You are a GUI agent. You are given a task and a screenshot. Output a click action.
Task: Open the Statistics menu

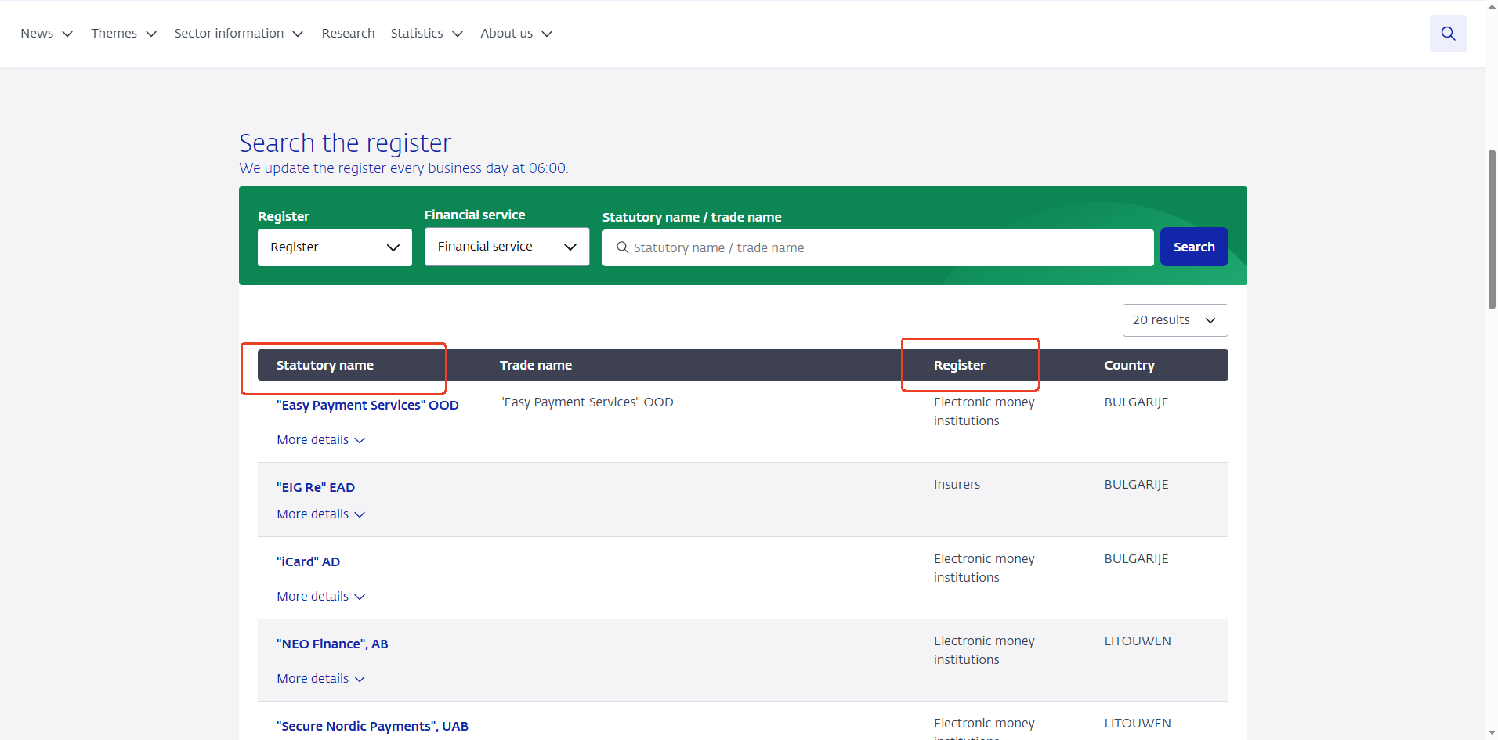click(x=426, y=34)
